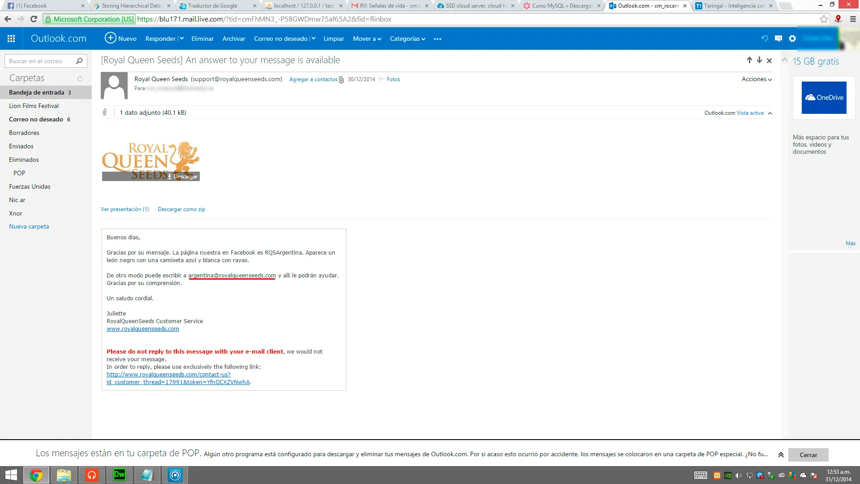Go to previous message with up arrow
The width and height of the screenshot is (860, 484).
pos(749,60)
